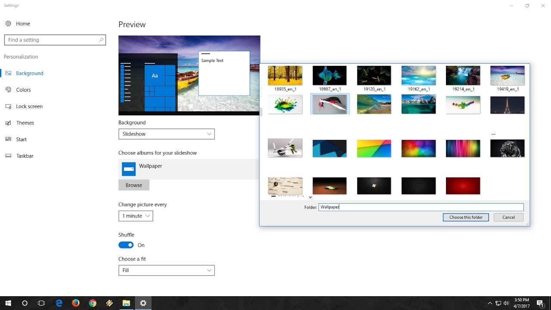Open the Lock screen settings page
Image resolution: width=551 pixels, height=310 pixels.
pyautogui.click(x=29, y=106)
